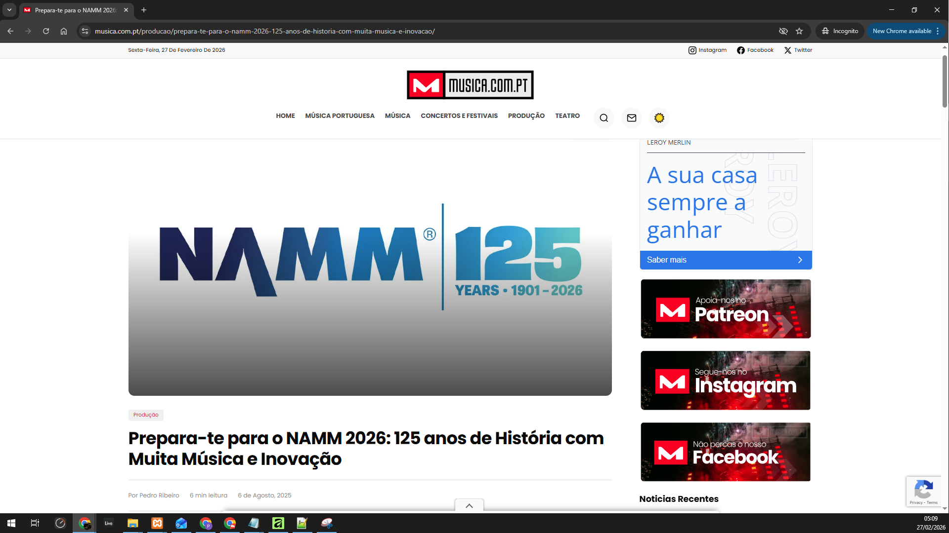Click Noticias Recentes heading

point(679,499)
